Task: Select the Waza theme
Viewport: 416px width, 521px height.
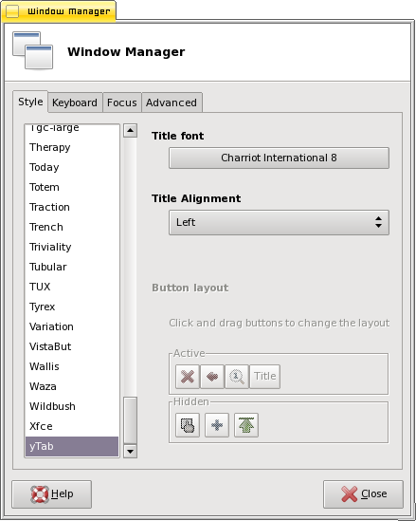Action: point(72,386)
